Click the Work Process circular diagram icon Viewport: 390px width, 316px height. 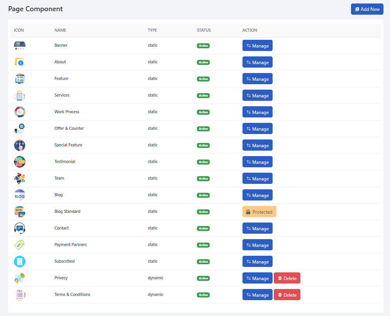coord(19,112)
